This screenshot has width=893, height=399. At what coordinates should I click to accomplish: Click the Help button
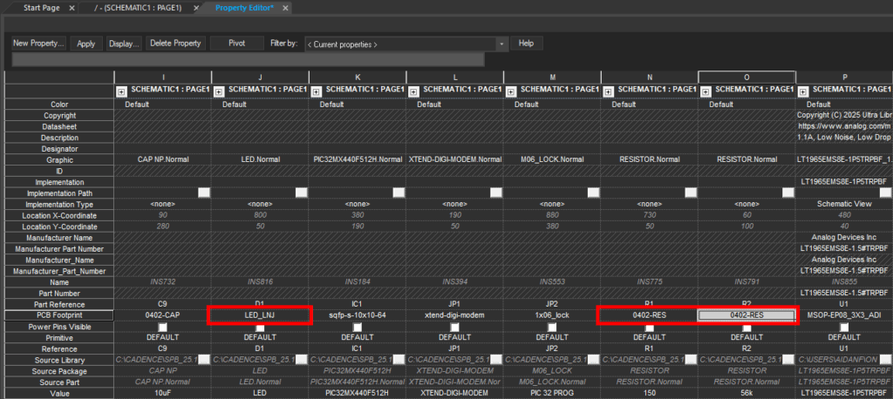[x=526, y=44]
